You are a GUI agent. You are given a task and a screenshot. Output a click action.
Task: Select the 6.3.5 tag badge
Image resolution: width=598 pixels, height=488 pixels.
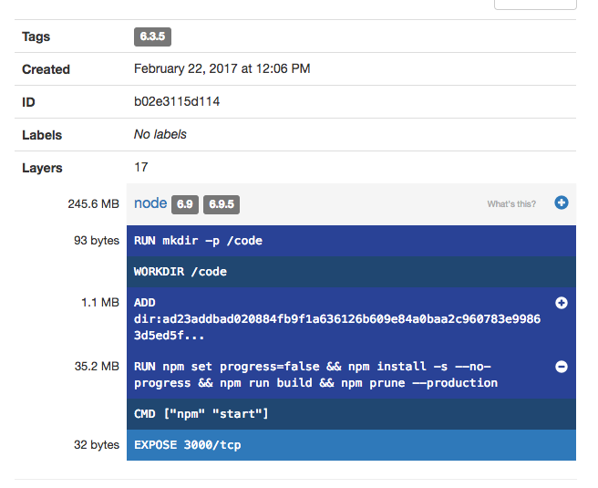(152, 36)
